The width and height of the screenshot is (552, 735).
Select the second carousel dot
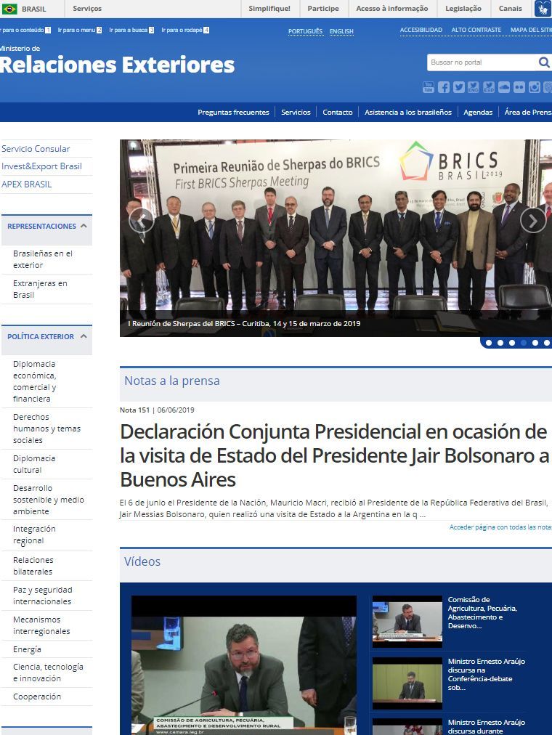pos(500,343)
